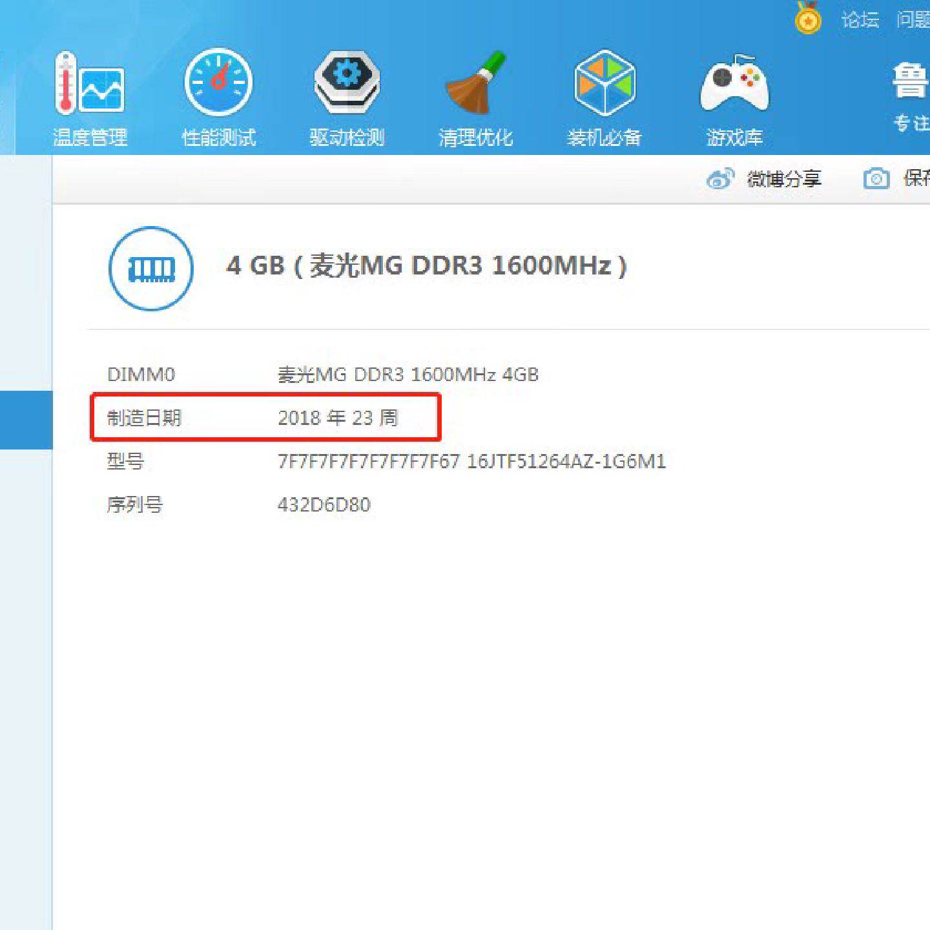930x930 pixels.
Task: Click the 制造日期 label
Action: point(144,418)
